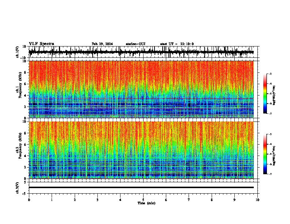Click time axis tick label '5'
This screenshot has width=290, height=224.
[x=143, y=200]
